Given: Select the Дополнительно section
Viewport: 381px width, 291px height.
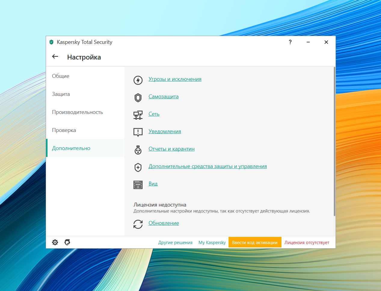Looking at the screenshot, I should pos(85,148).
